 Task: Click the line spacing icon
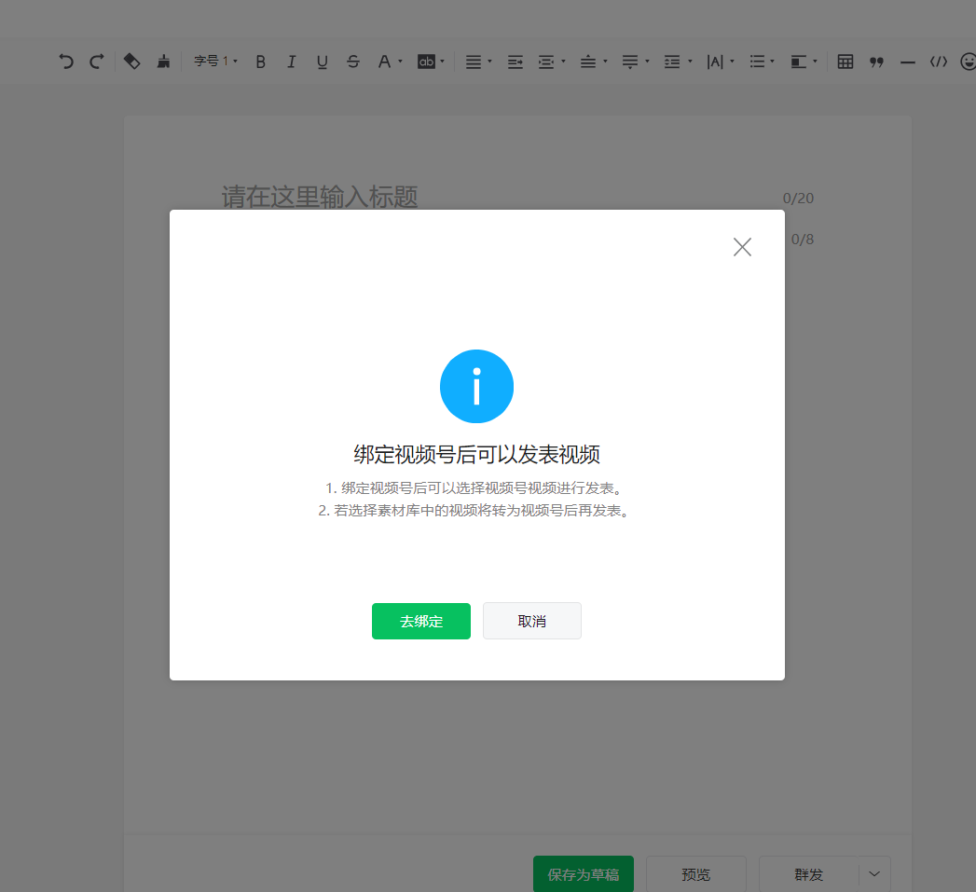[672, 62]
